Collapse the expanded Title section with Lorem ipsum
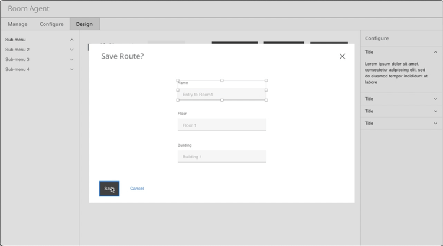443x246 pixels. [x=435, y=53]
